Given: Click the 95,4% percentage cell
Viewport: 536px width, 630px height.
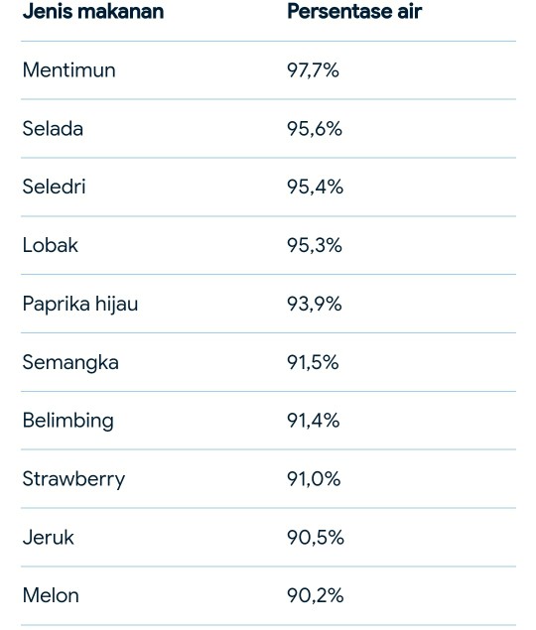Looking at the screenshot, I should (x=315, y=188).
